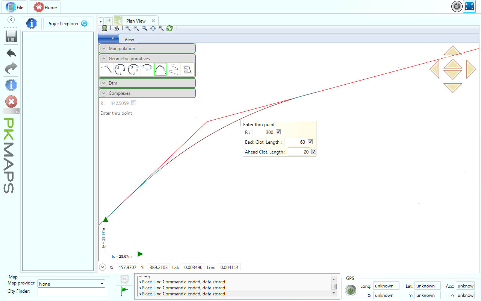Collapse the Geometric primitives section
This screenshot has height=301, width=481.
(x=147, y=59)
